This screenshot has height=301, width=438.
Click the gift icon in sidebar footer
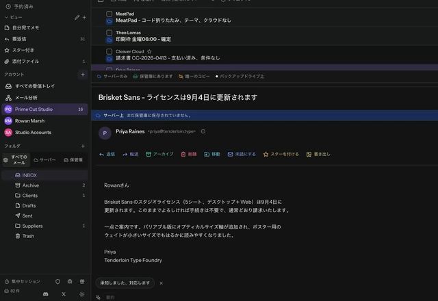pos(82,281)
